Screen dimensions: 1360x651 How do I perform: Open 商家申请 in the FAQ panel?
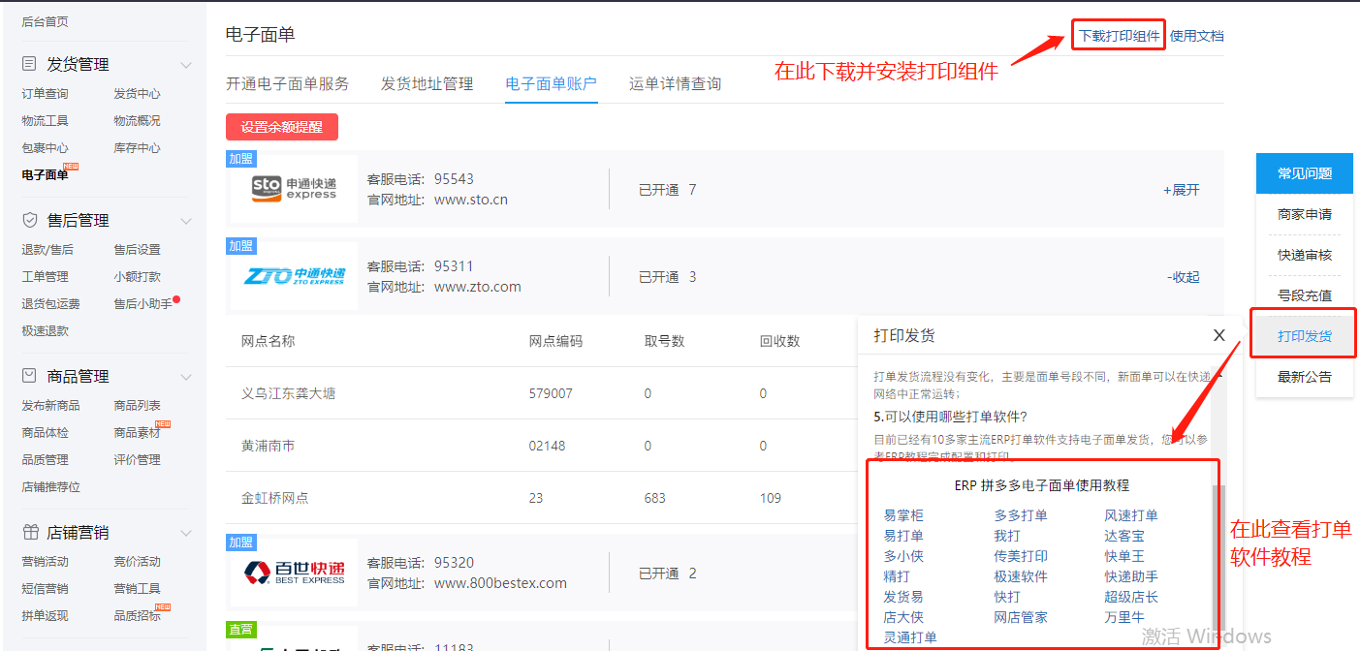click(x=1304, y=214)
